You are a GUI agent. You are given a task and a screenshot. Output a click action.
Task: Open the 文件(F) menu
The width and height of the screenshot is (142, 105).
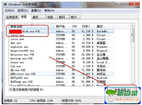[x=9, y=11]
